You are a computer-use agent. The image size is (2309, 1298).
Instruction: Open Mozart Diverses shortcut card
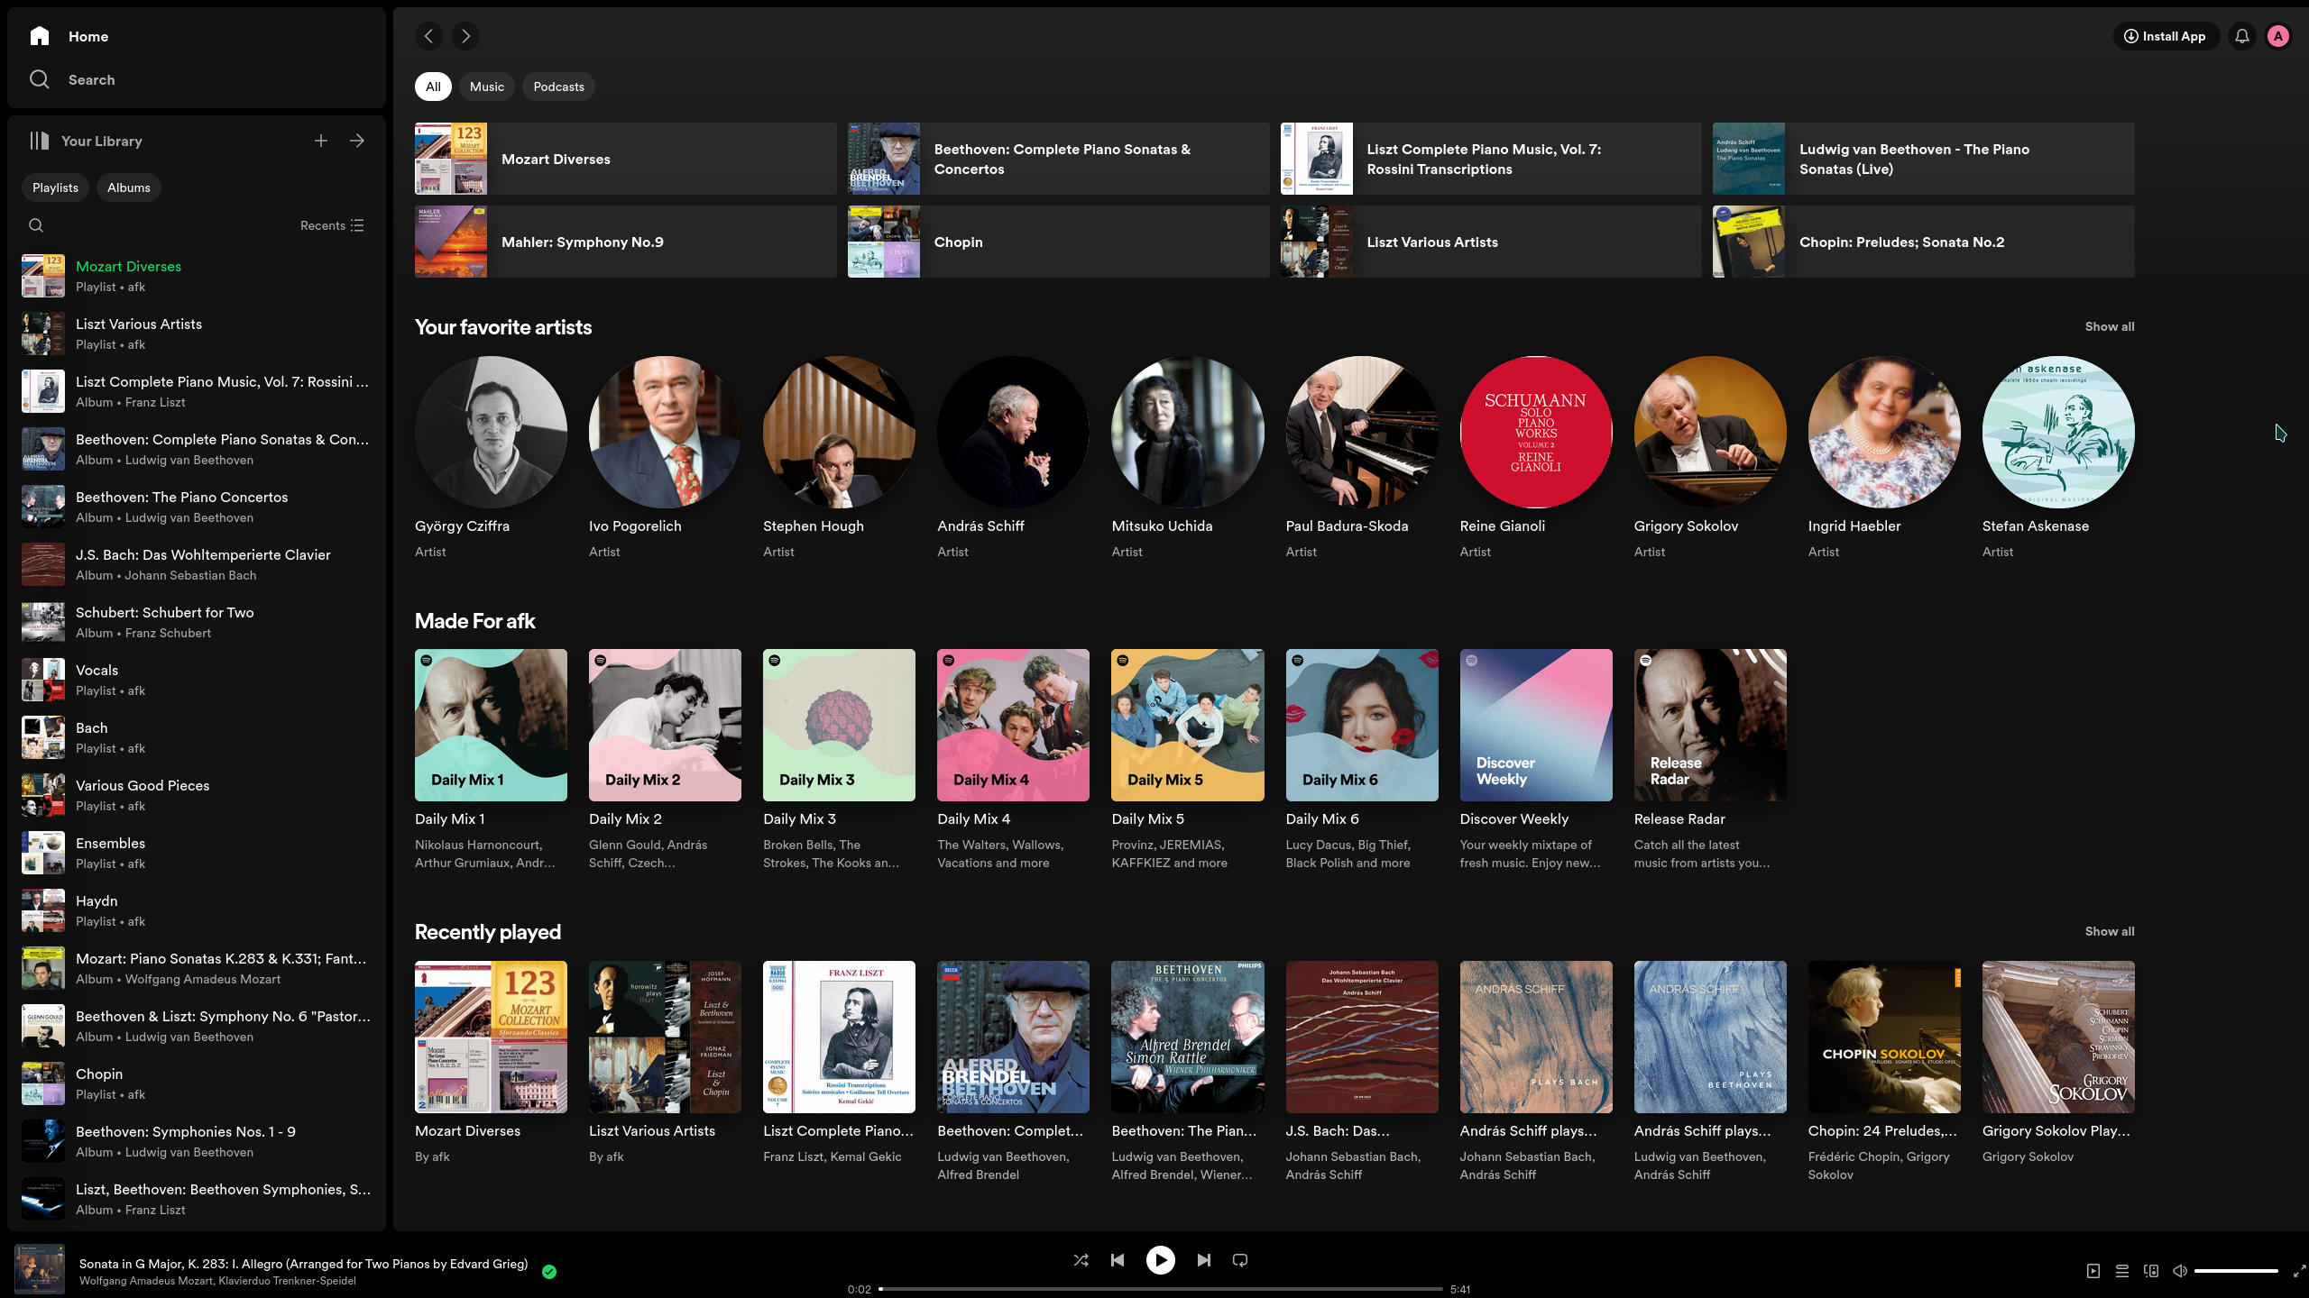click(625, 159)
